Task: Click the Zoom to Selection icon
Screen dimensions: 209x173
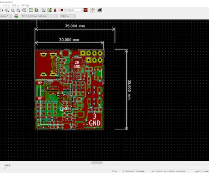Action: [24, 10]
